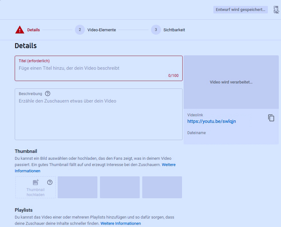This screenshot has width=281, height=227.
Task: Click the step 2 circle icon
Action: click(80, 30)
